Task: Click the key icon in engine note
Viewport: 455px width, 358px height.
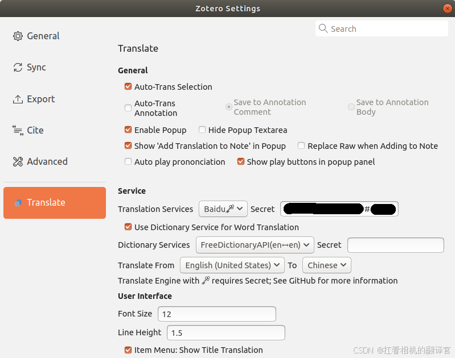Action: [x=206, y=280]
